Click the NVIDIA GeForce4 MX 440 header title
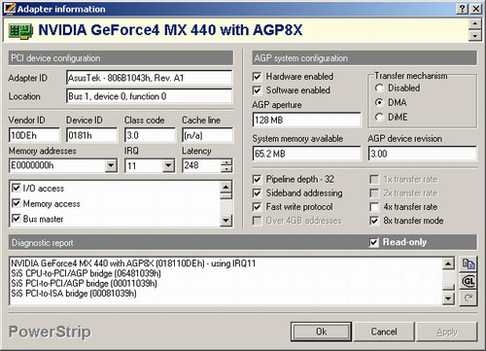The width and height of the screenshot is (486, 351). pos(170,30)
